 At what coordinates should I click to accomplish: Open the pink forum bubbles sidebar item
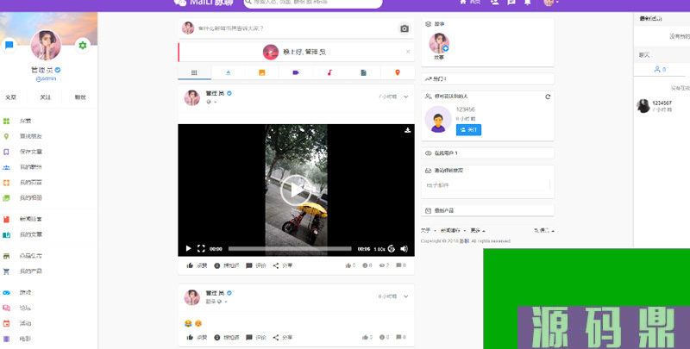pos(6,308)
